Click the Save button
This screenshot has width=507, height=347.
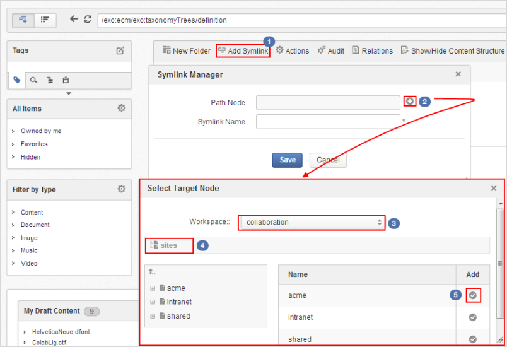click(287, 160)
